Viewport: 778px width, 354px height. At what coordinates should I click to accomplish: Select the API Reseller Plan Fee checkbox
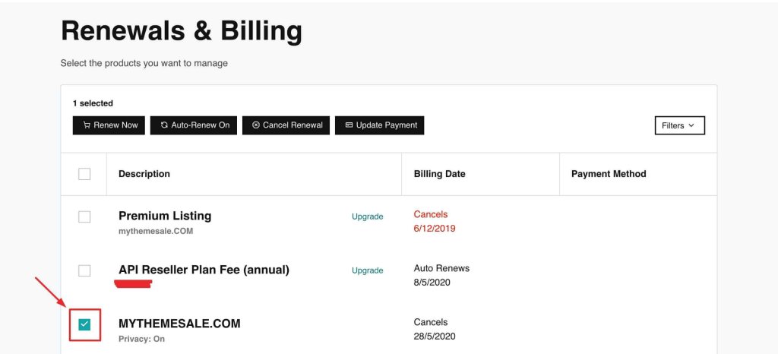click(84, 270)
